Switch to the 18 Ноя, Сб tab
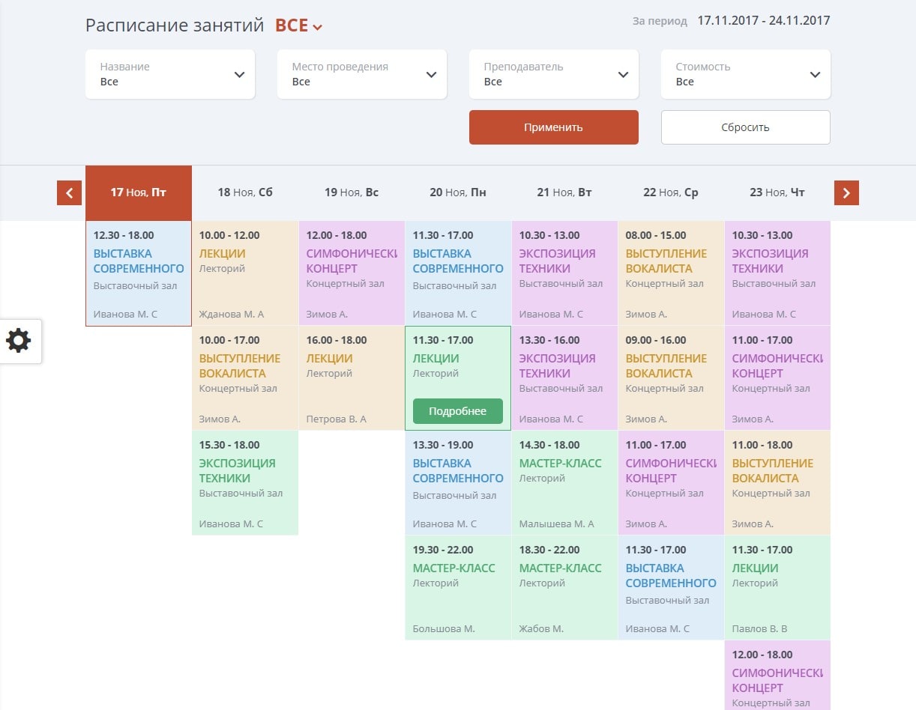The width and height of the screenshot is (916, 710). (245, 192)
